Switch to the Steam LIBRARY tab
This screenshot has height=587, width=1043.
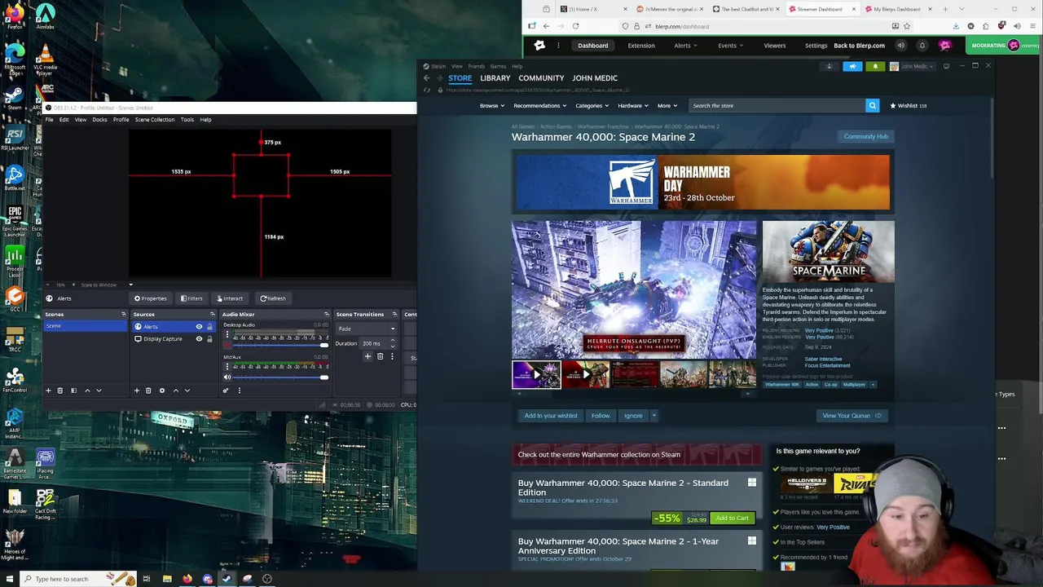pyautogui.click(x=495, y=78)
